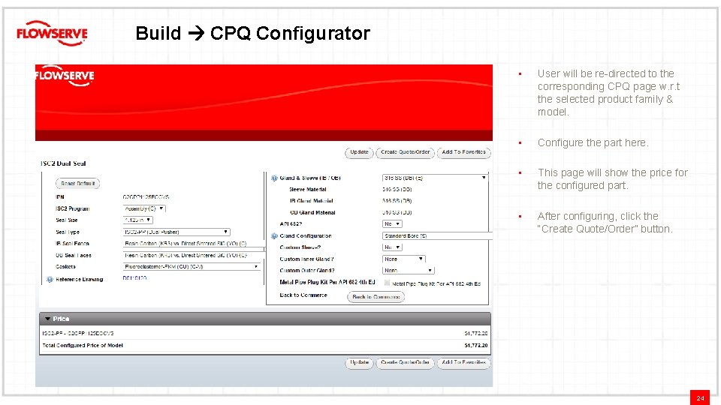The width and height of the screenshot is (721, 405).
Task: Open the API 682? dropdown
Action: (392, 224)
